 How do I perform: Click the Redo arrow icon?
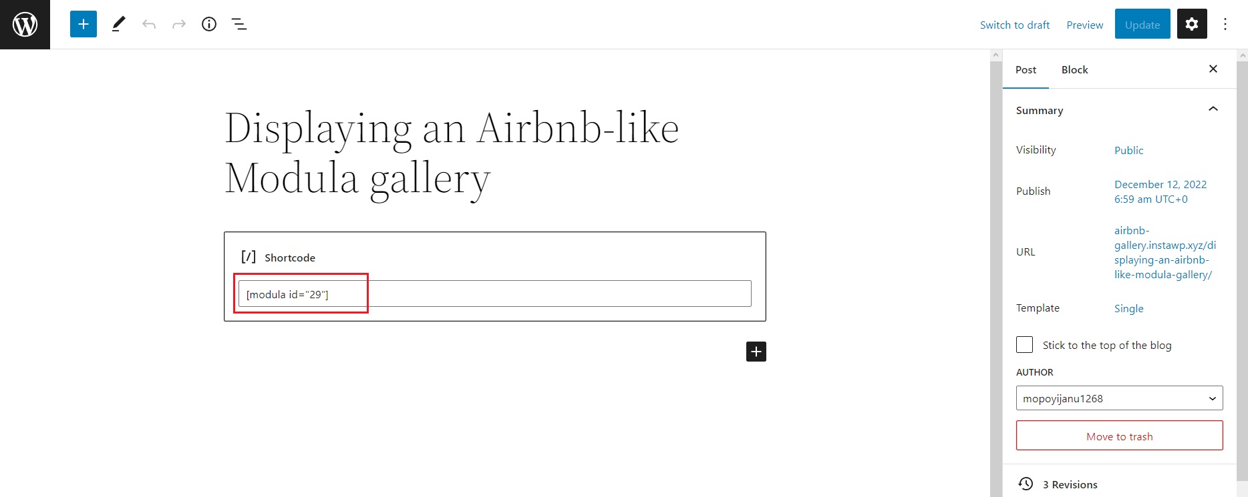179,25
